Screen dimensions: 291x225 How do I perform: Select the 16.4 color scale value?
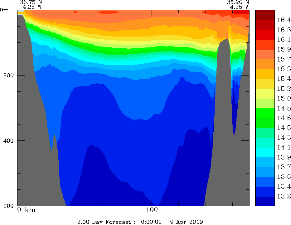284,20
